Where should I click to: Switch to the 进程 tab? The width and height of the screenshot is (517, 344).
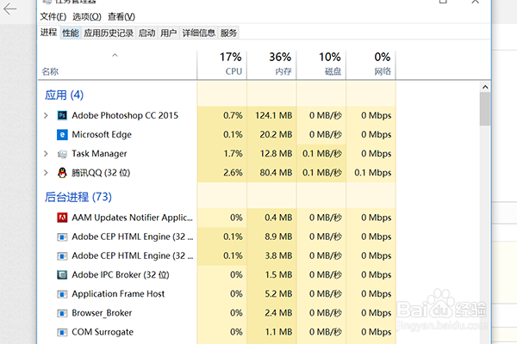48,33
